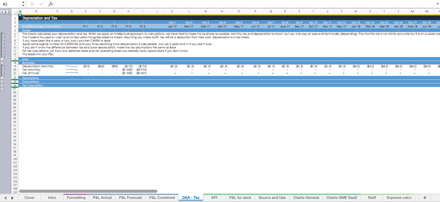
Task: Expand the Calculations group at row 66
Action: [x=2, y=85]
